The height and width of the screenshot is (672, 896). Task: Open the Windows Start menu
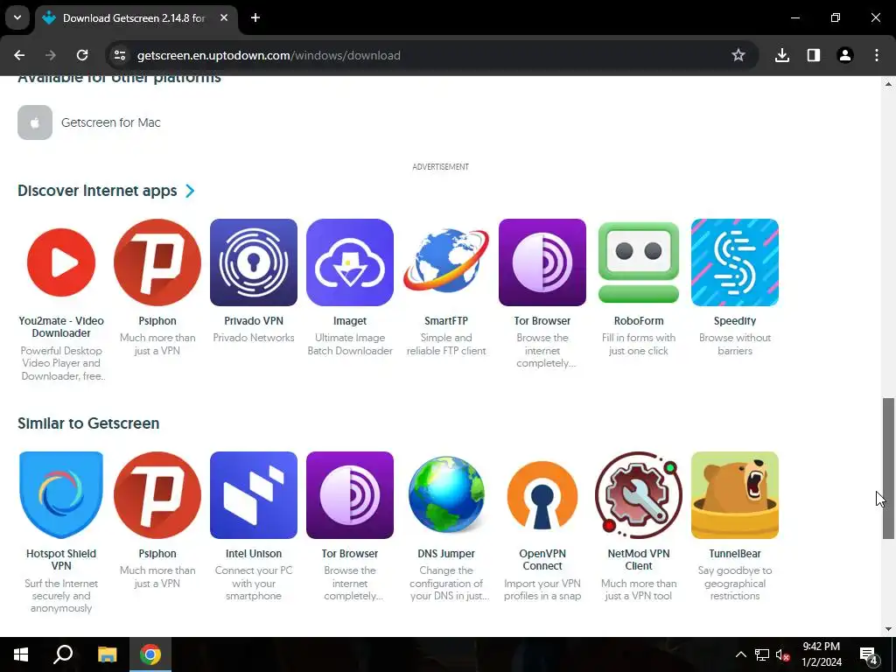pyautogui.click(x=21, y=654)
